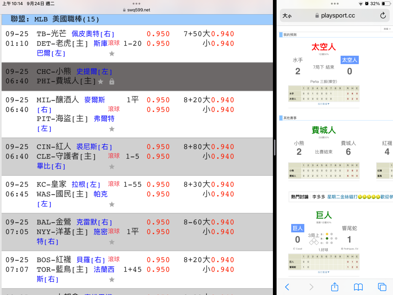
Task: Tap the highlighted 巨人 team label
Action: (298, 228)
